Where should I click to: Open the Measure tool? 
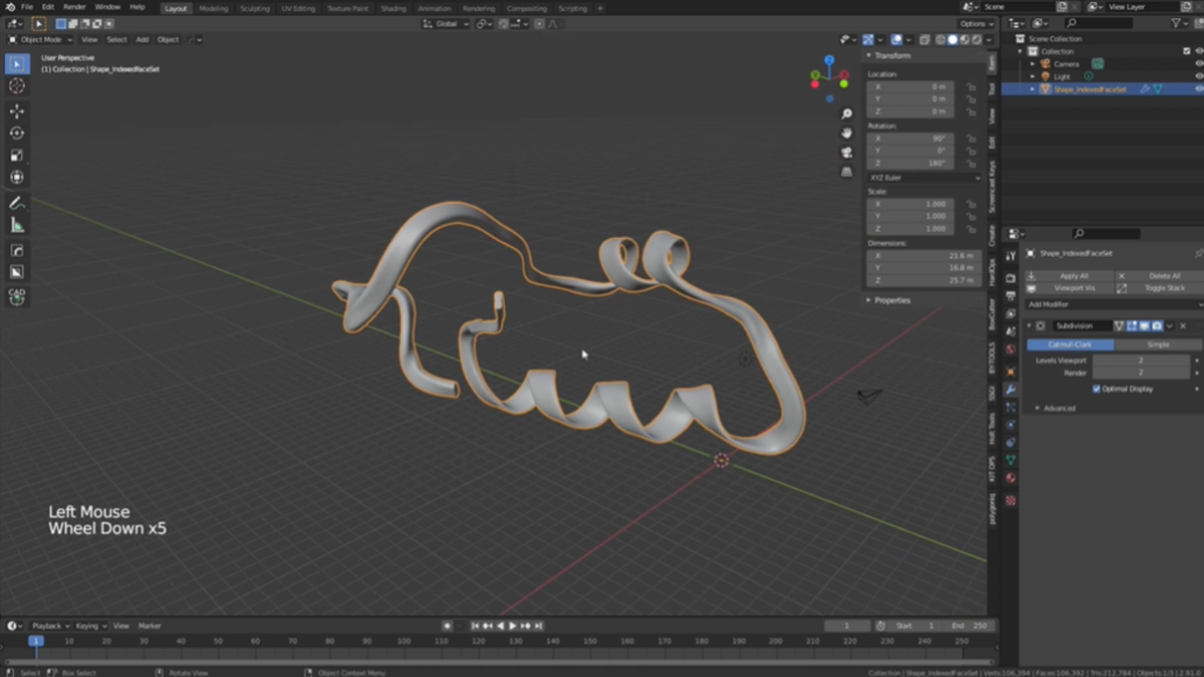(17, 225)
